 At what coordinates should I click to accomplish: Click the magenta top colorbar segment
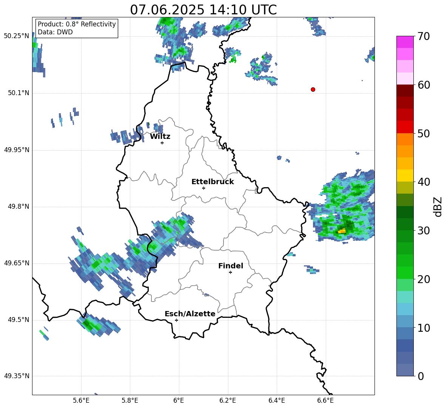pos(405,42)
